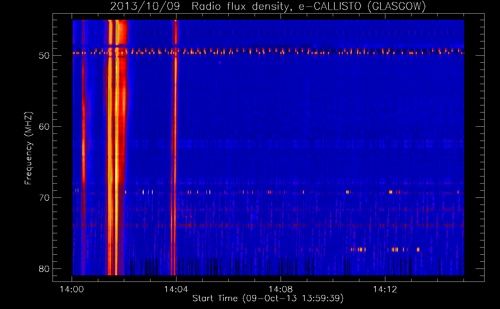
Task: Click the 14:12 time tick label
Action: tap(385, 290)
